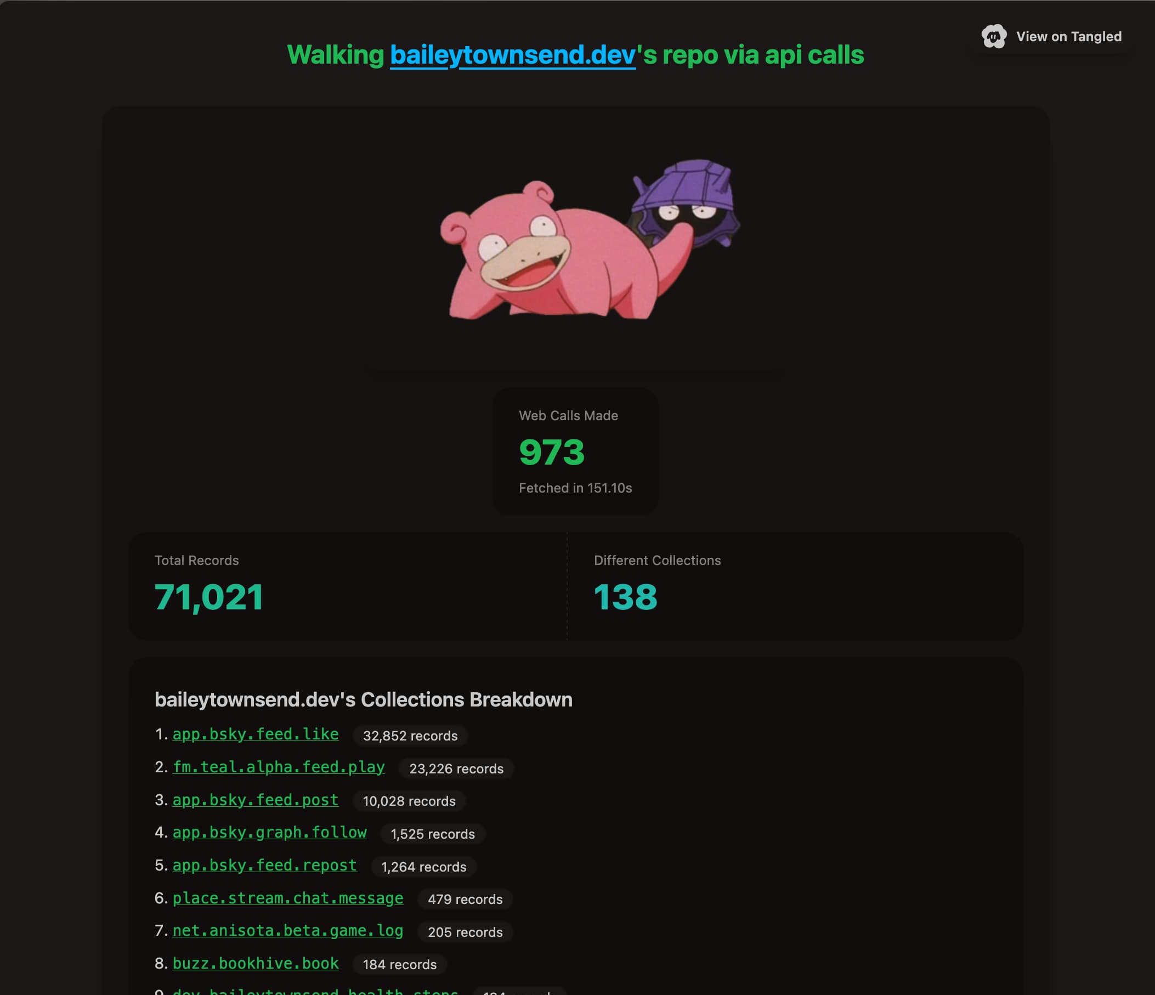Click the Tangled logo icon

pos(993,37)
